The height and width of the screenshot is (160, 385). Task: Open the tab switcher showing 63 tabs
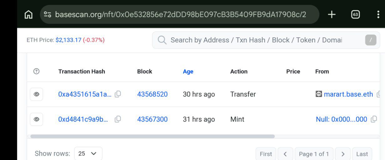pyautogui.click(x=355, y=14)
